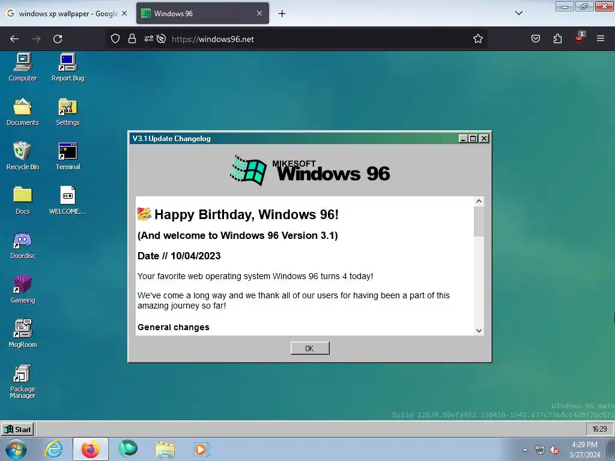Open the Recycle Bin icon
This screenshot has height=461, width=615.
point(23,156)
